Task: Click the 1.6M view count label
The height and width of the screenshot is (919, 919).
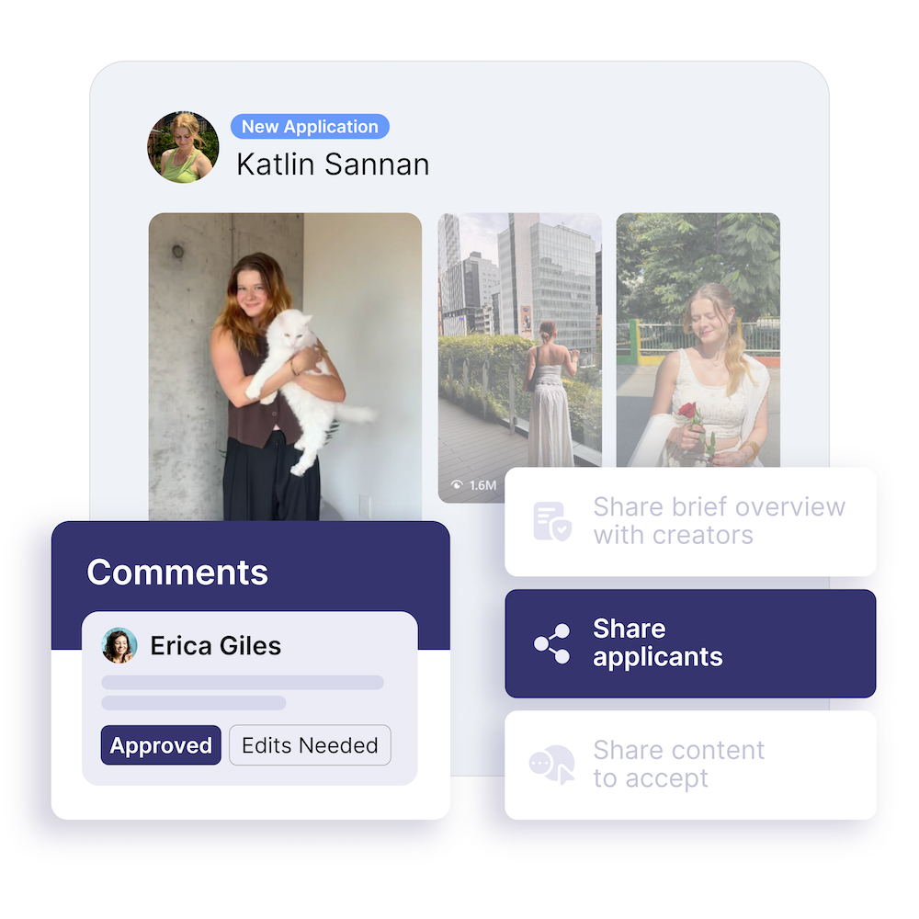Action: [483, 485]
